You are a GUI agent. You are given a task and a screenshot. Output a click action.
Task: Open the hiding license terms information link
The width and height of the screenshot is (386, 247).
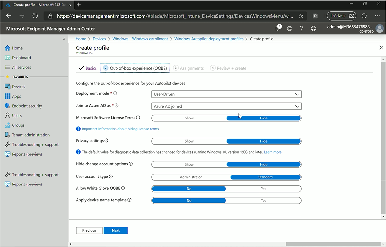[x=120, y=129]
